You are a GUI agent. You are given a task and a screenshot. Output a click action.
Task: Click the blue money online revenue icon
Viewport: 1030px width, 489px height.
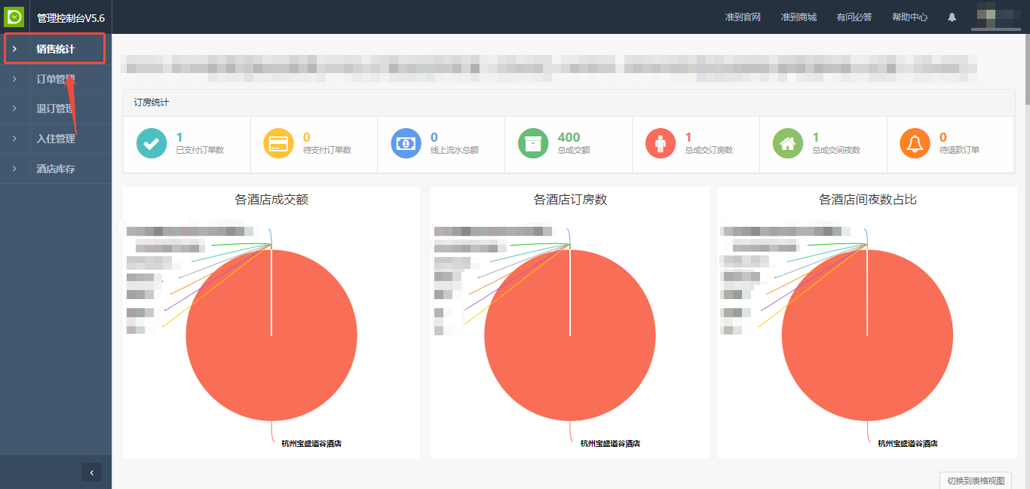pyautogui.click(x=406, y=143)
